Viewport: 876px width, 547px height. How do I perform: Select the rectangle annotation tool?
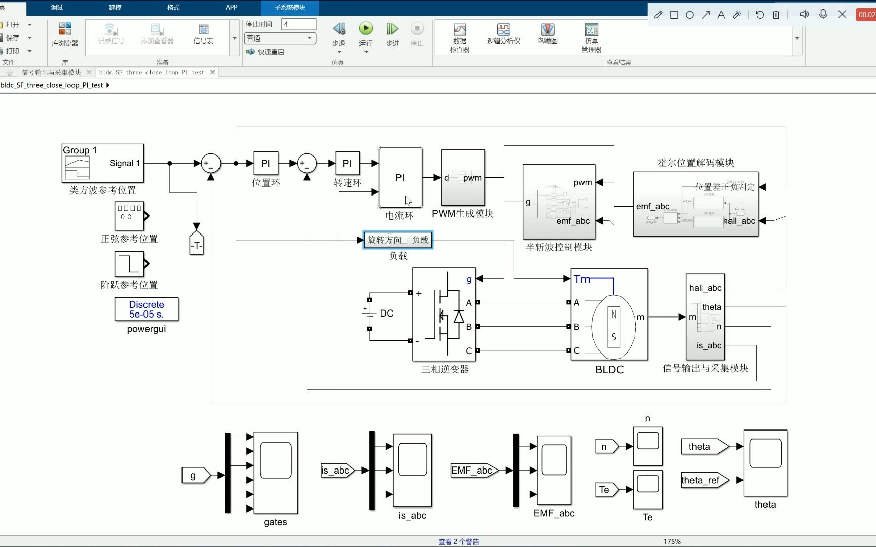[x=674, y=15]
